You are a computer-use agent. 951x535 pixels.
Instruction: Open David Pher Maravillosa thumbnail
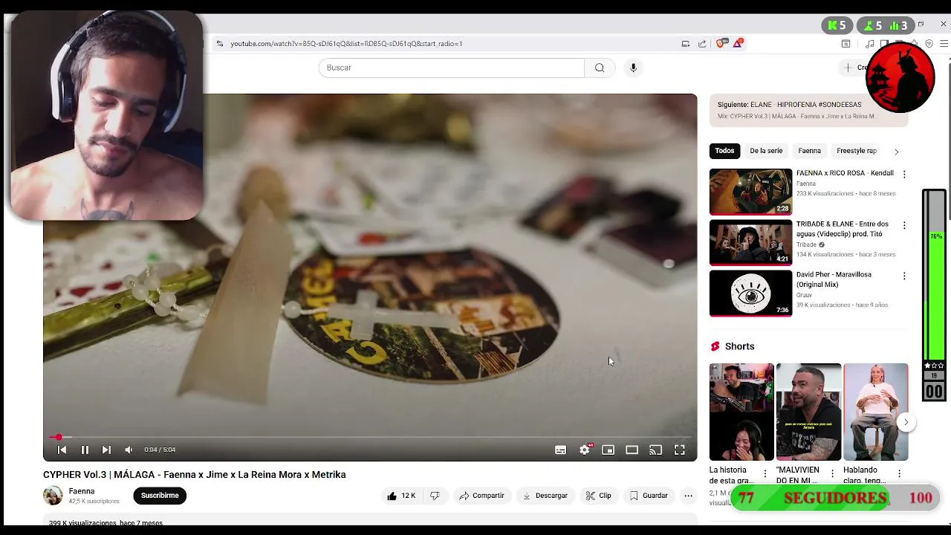pos(750,293)
